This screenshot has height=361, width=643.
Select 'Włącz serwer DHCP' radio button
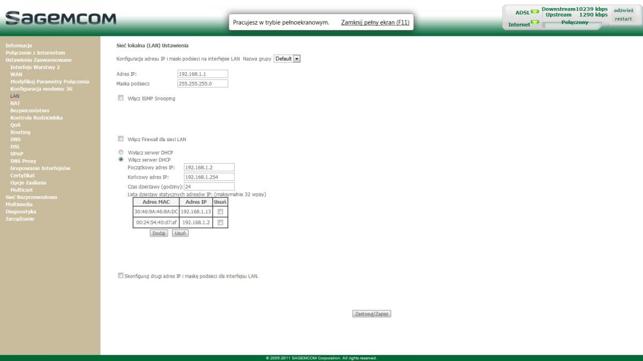121,159
